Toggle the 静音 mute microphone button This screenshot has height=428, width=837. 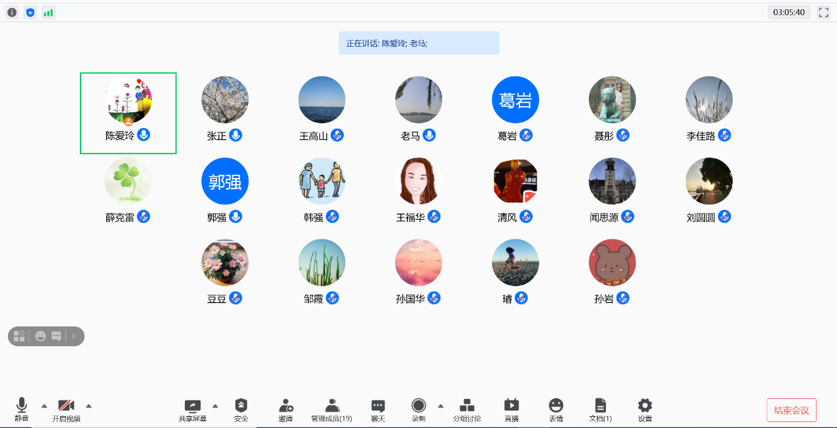click(22, 410)
